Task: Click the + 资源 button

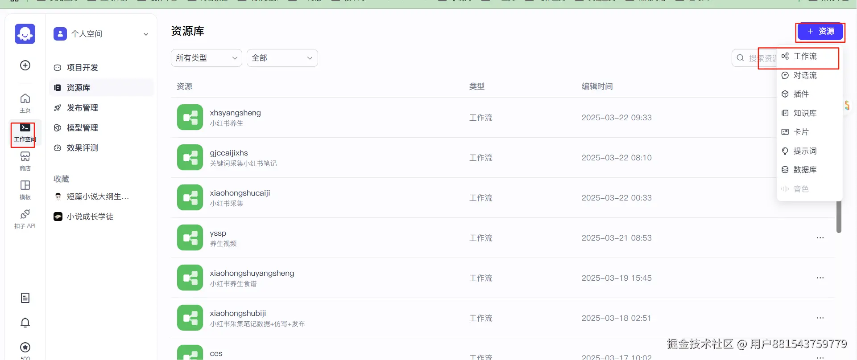Action: [820, 32]
